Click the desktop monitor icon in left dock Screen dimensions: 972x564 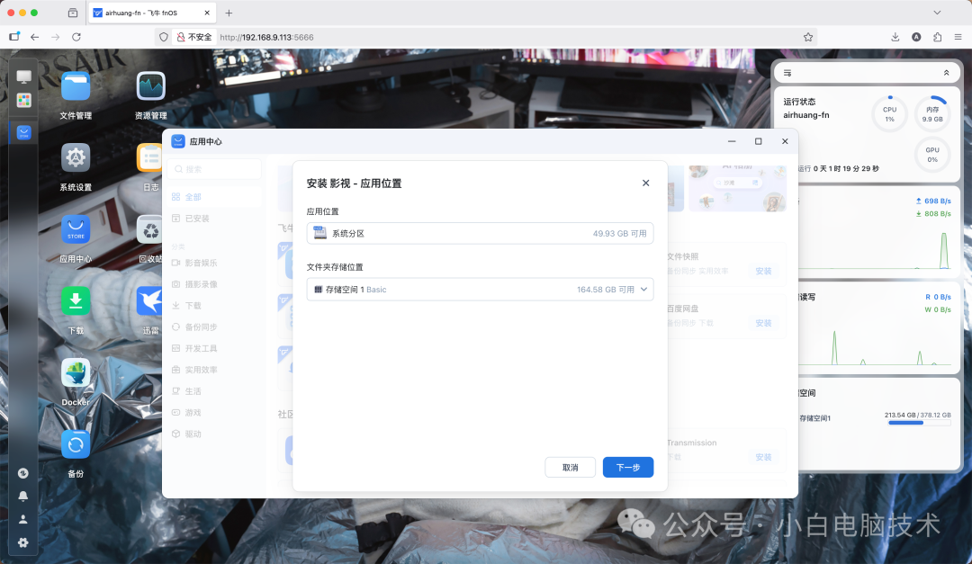[23, 76]
